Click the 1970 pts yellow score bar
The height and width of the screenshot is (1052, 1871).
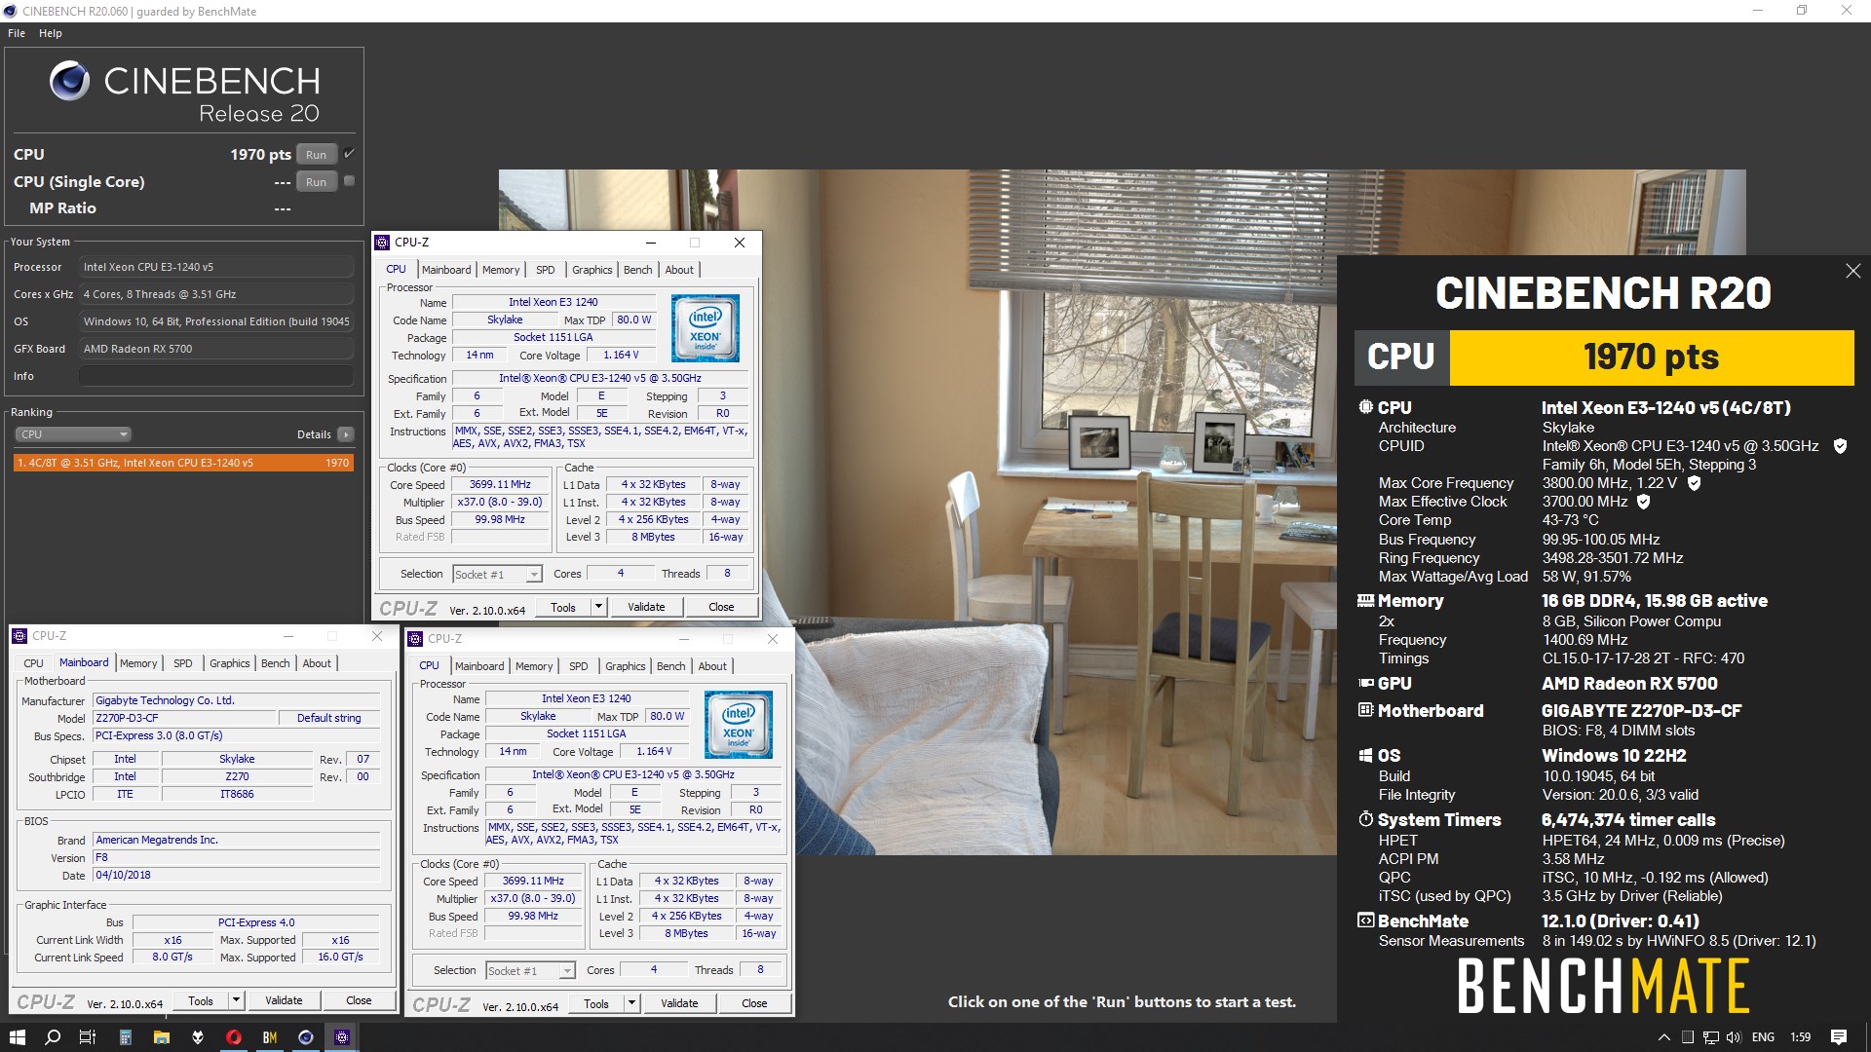(x=1652, y=357)
